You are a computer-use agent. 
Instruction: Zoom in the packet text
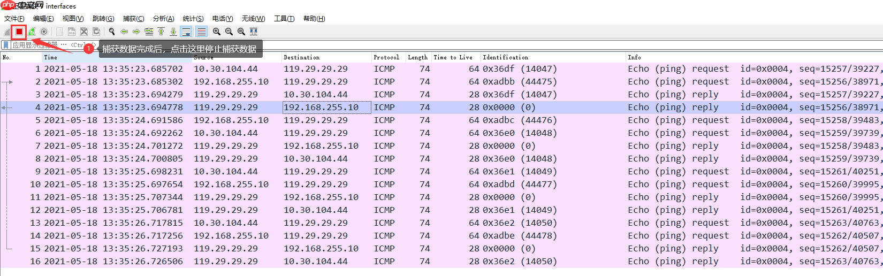[x=217, y=32]
